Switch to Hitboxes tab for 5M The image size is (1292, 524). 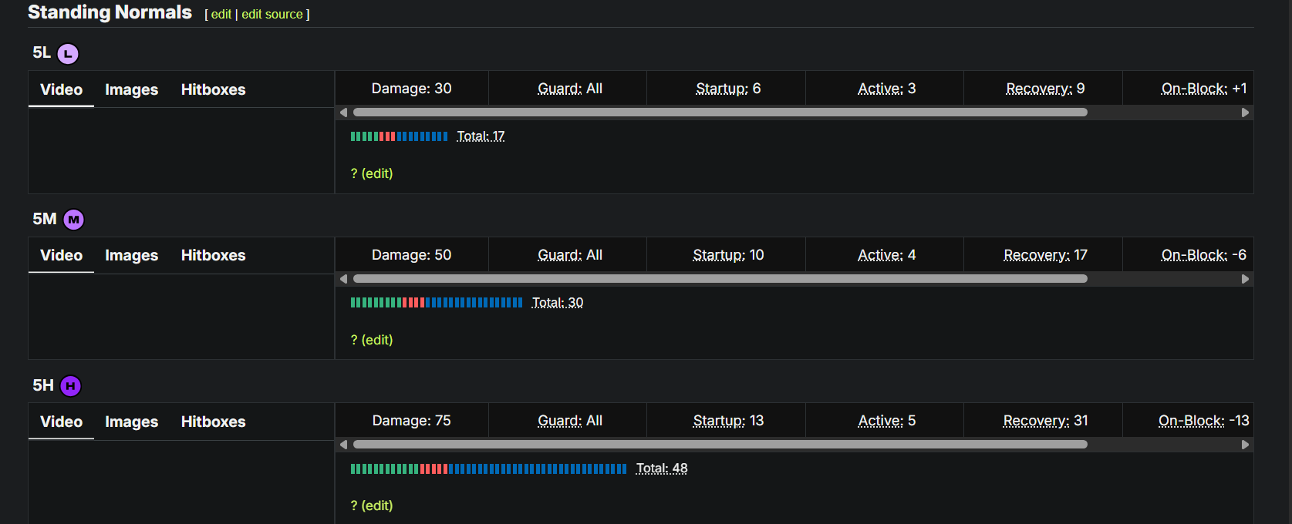tap(213, 255)
